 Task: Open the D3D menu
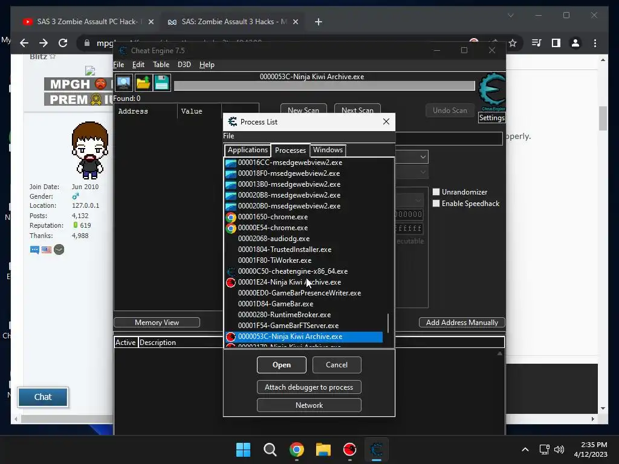click(184, 65)
